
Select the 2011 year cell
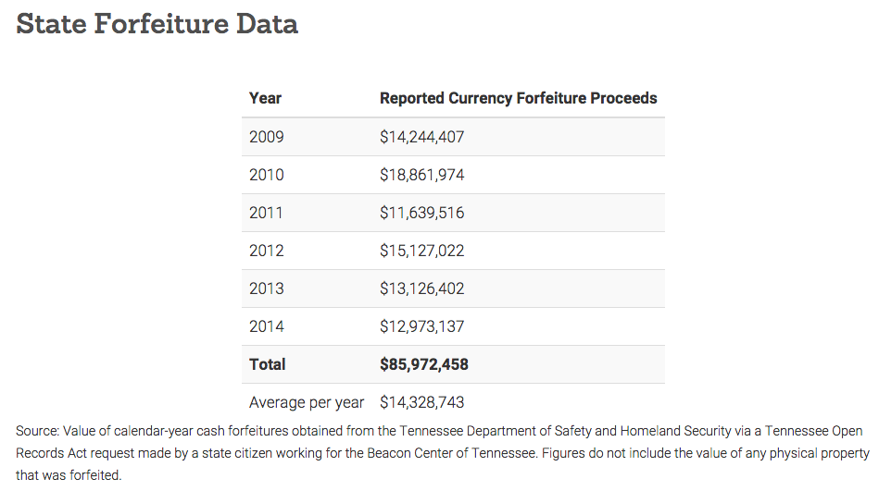click(x=266, y=213)
